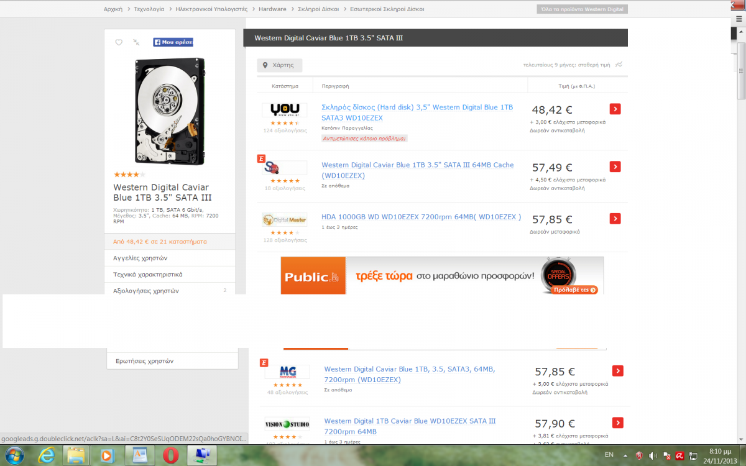Click the Public marathon offers banner
Screen dimensions: 746x466
click(x=441, y=275)
